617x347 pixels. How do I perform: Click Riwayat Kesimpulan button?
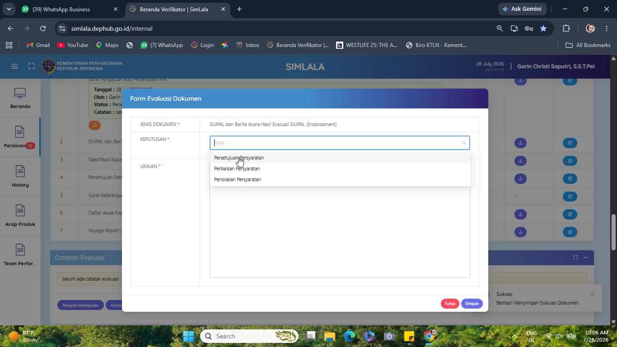pyautogui.click(x=80, y=305)
